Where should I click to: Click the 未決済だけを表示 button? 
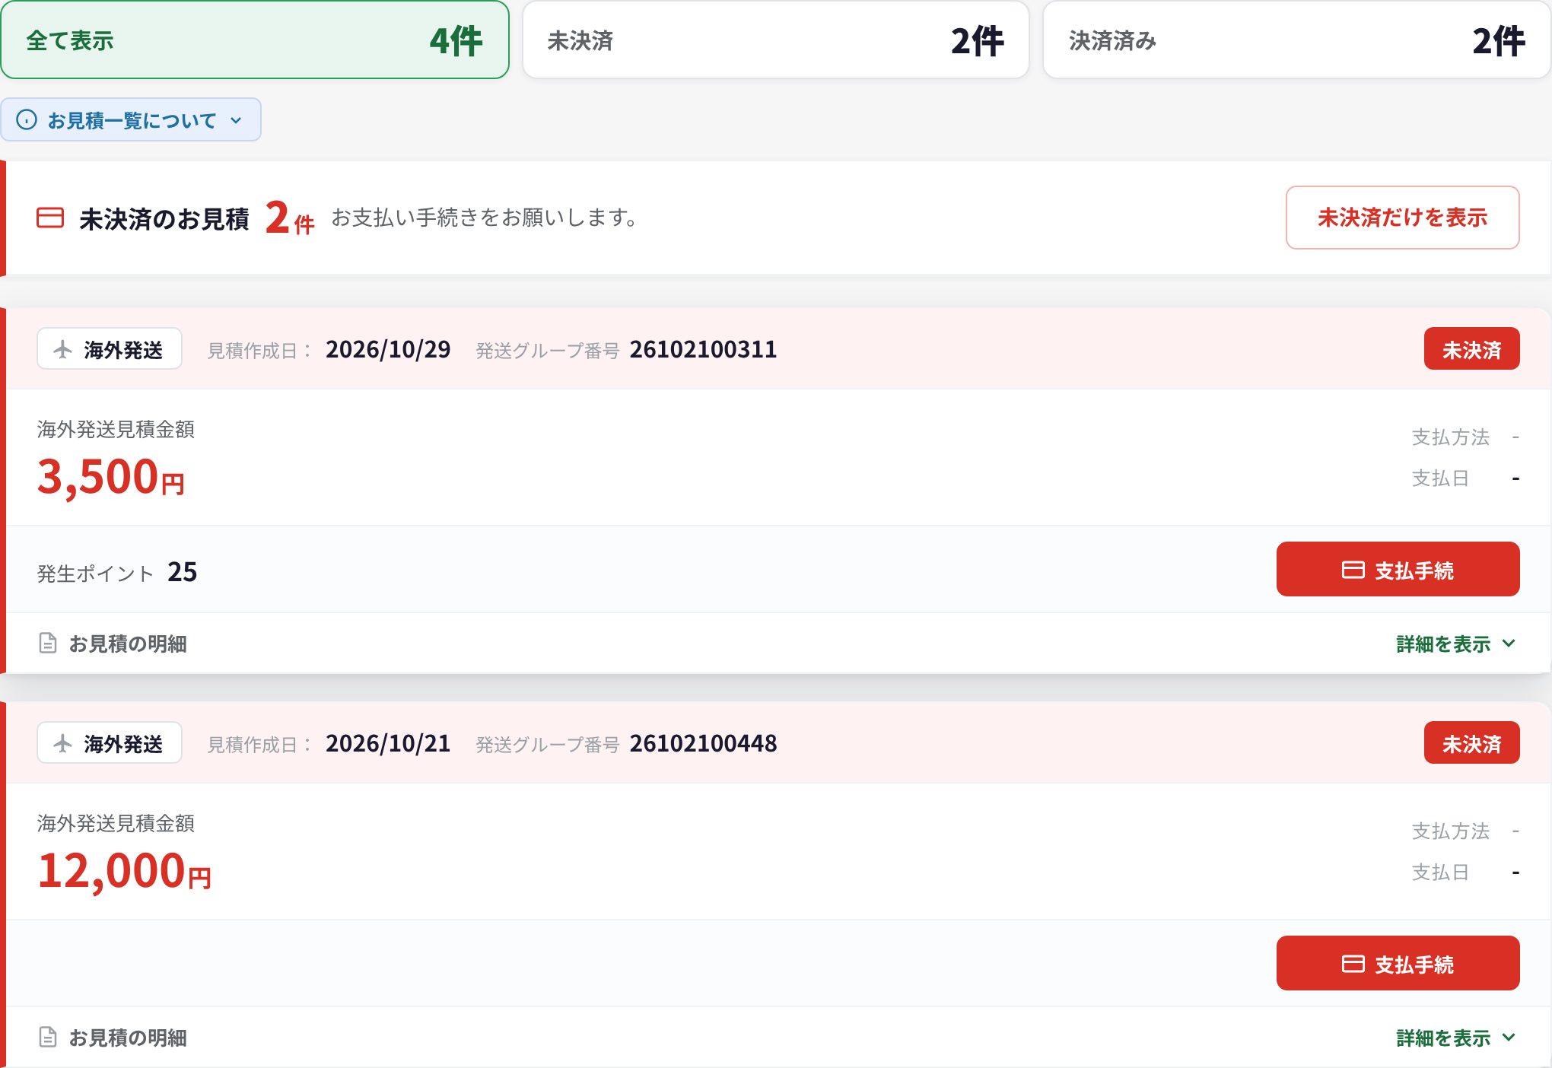[1402, 218]
